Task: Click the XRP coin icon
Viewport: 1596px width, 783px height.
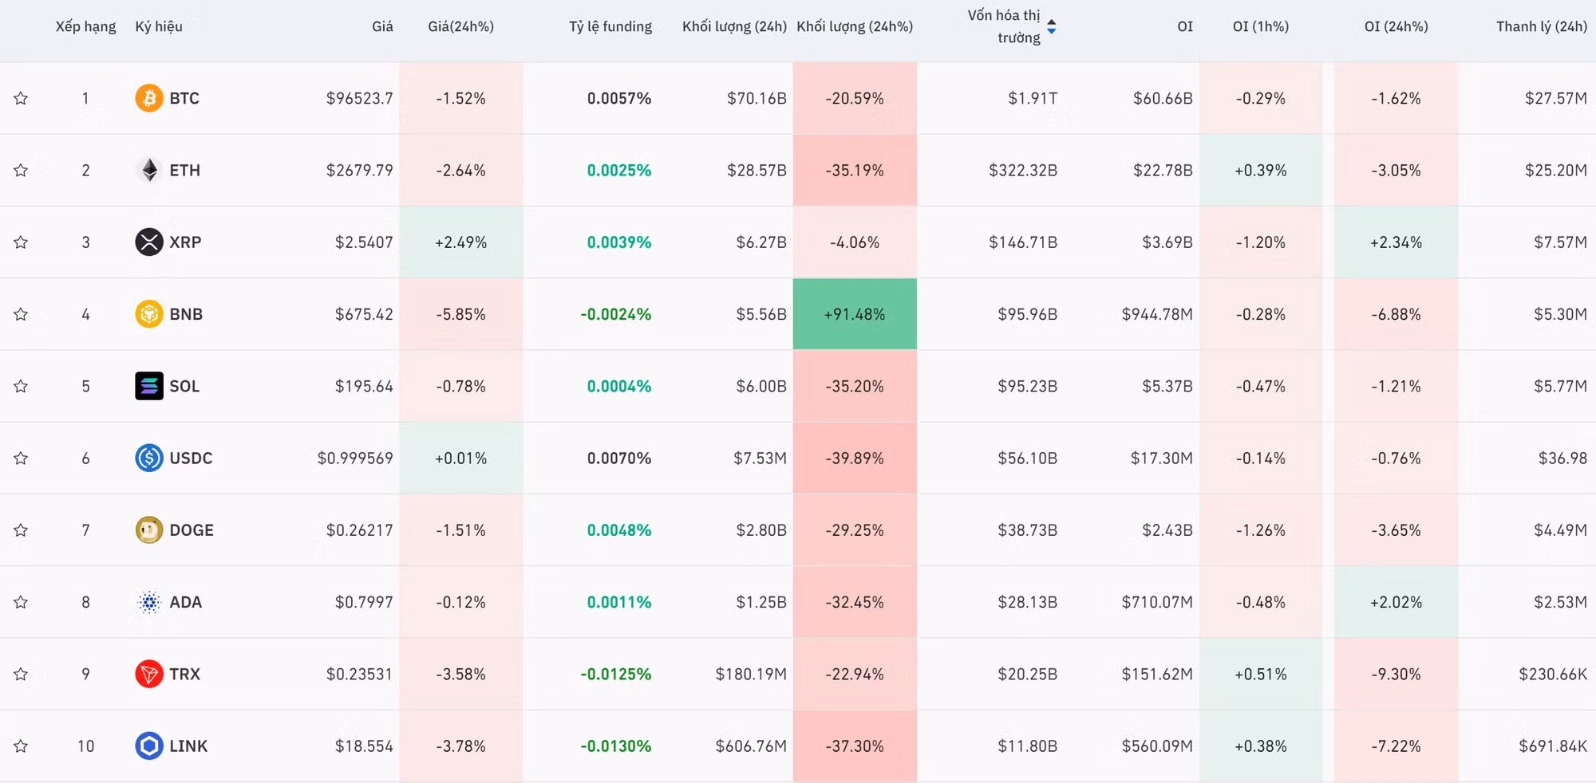Action: point(148,242)
